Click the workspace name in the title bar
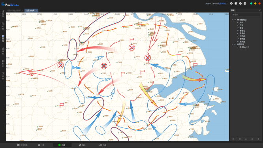 [x=216, y=4]
